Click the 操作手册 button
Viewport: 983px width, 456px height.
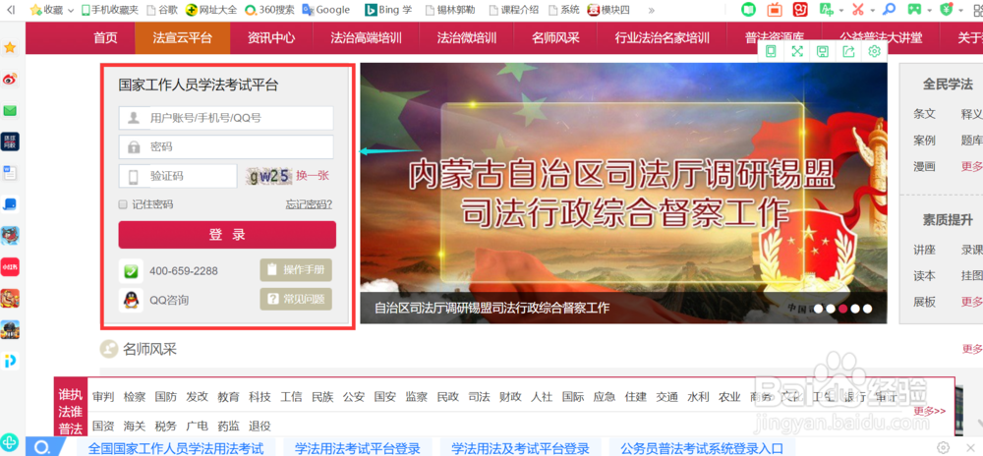point(296,270)
